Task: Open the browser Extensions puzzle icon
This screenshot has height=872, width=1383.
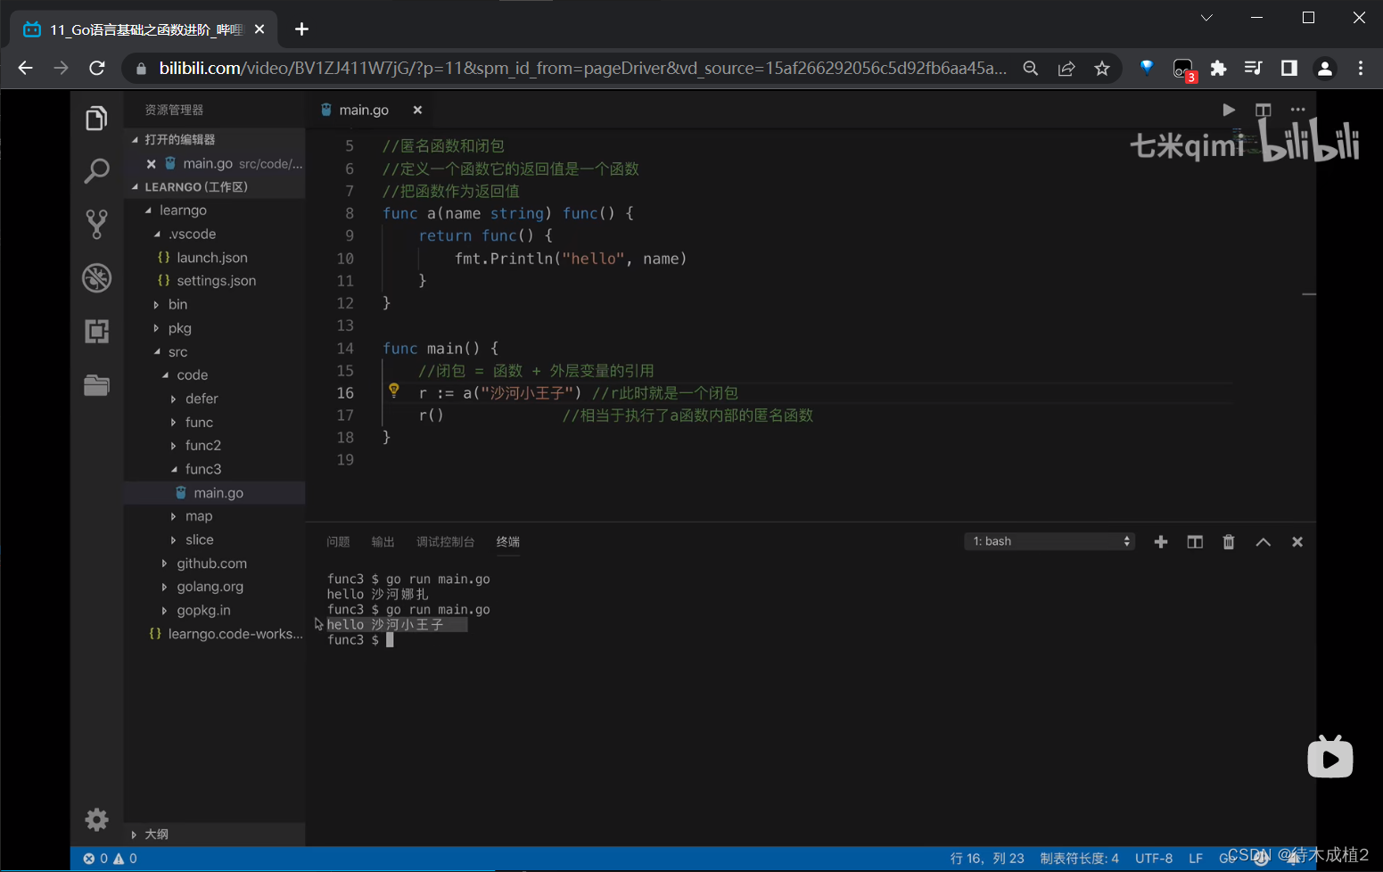Action: click(1218, 68)
